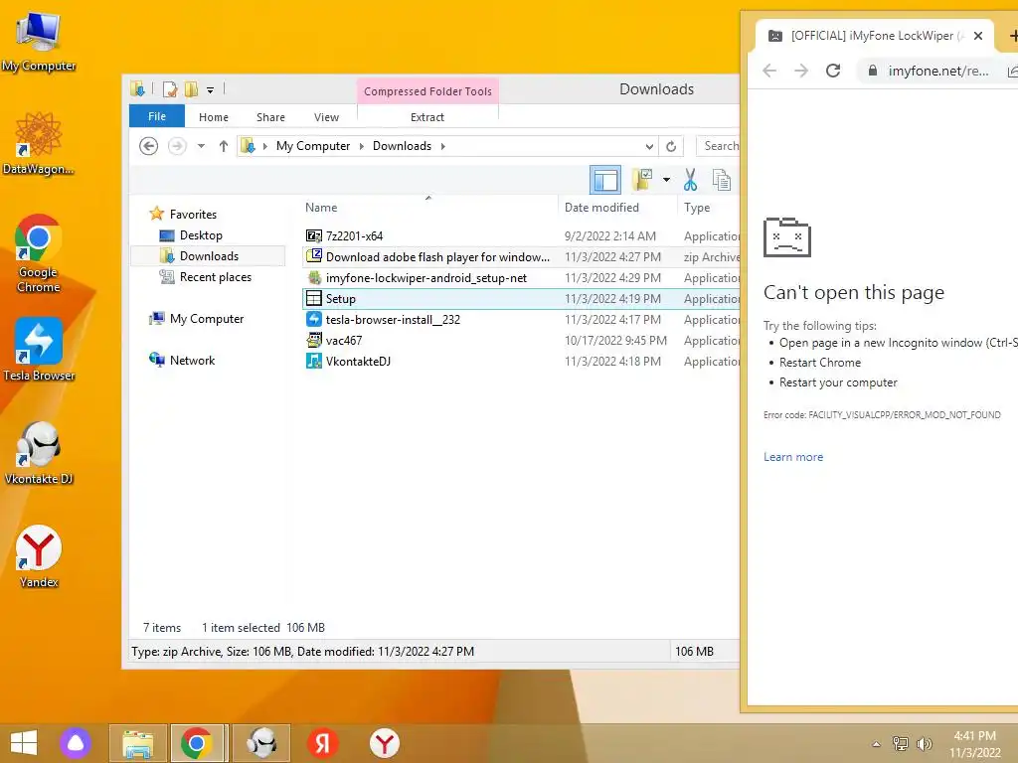Screen dimensions: 1018x763
Task: Show hidden tray icons arrow
Action: tap(877, 744)
